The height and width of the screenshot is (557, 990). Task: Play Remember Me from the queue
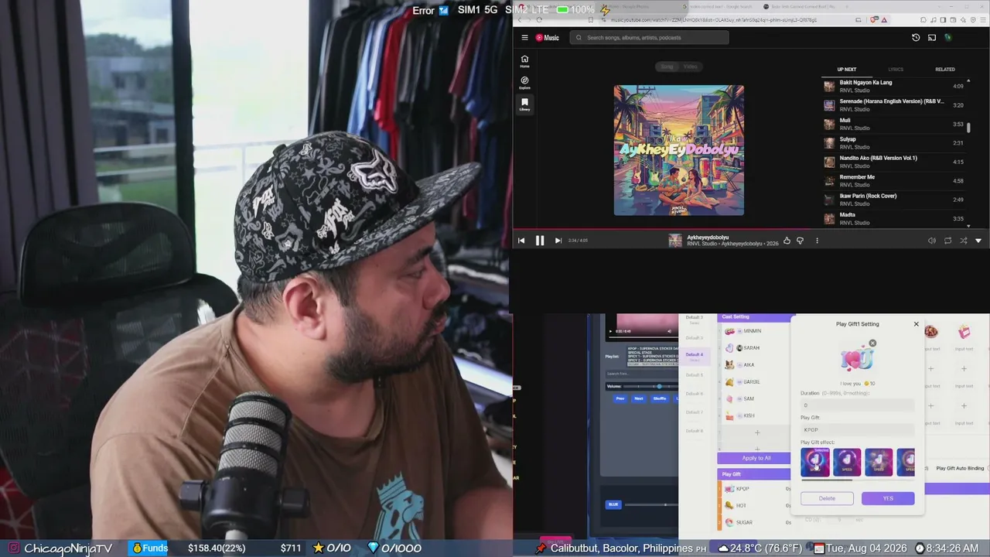[x=893, y=180]
